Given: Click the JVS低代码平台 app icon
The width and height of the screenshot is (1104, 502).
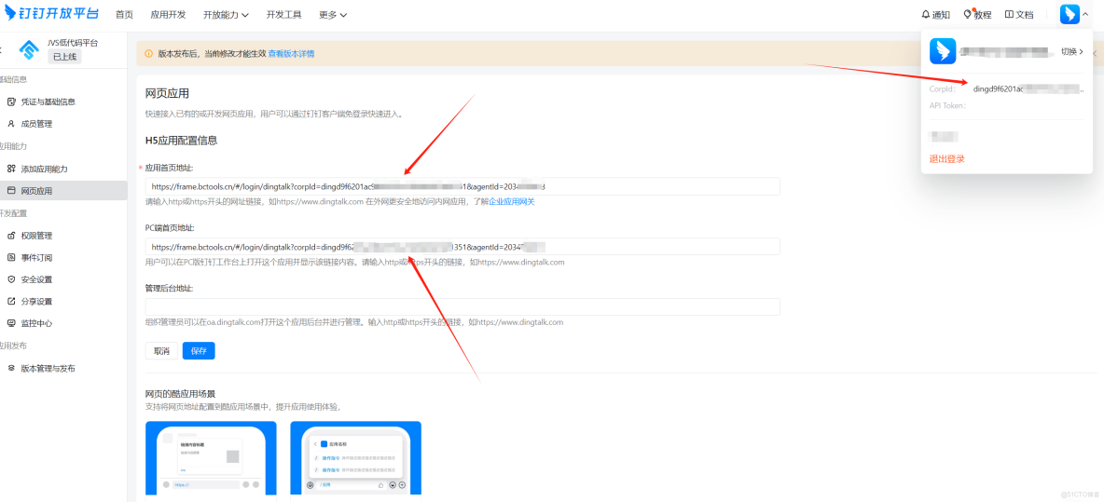Looking at the screenshot, I should coord(30,50).
